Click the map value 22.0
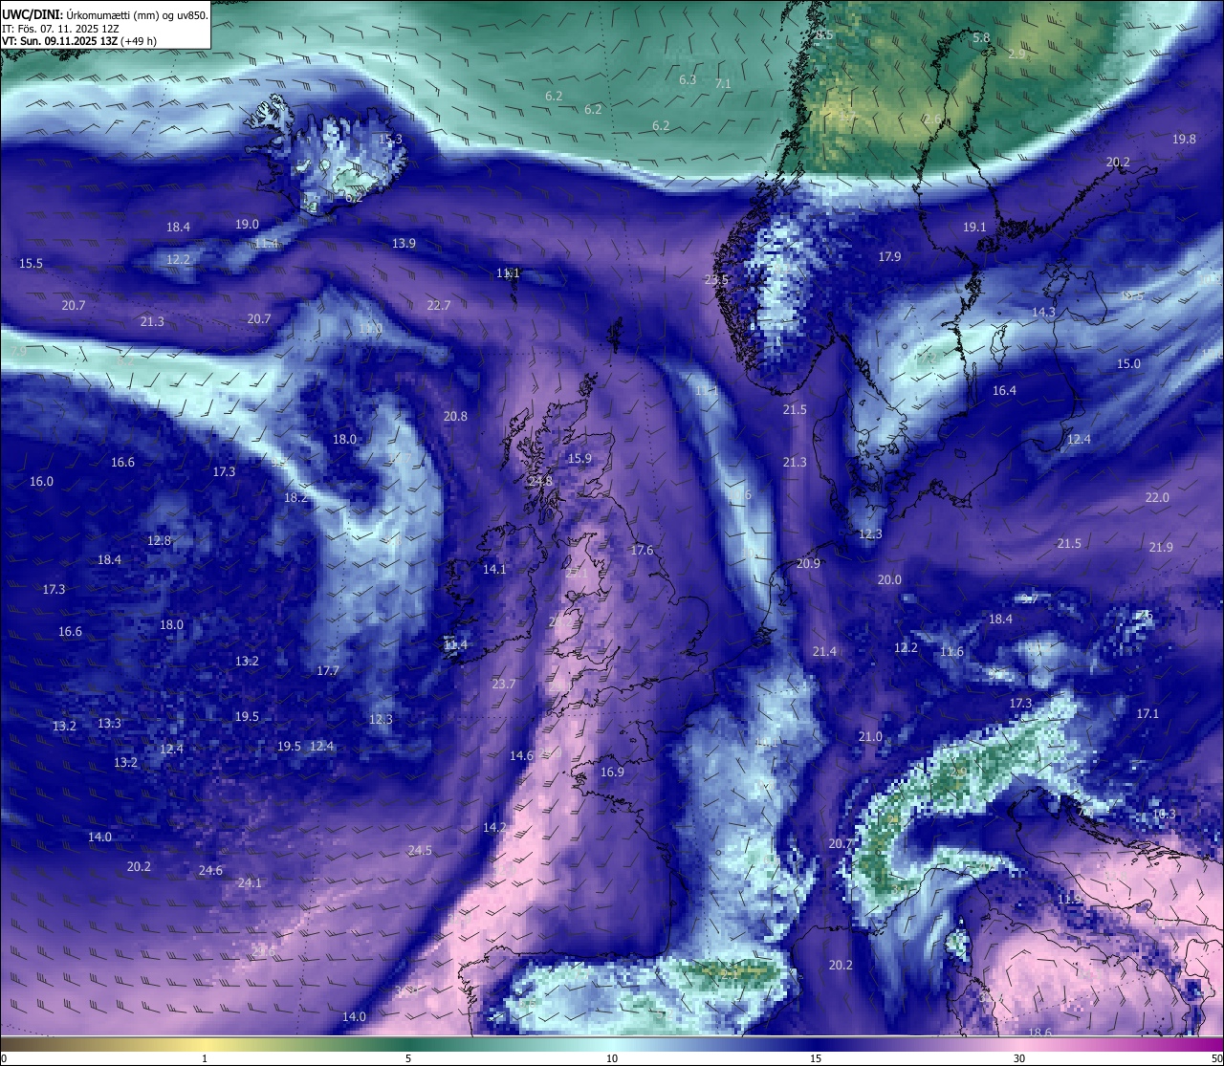 pos(1157,498)
